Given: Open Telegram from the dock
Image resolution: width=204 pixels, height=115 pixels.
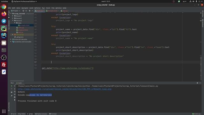Looking at the screenshot, I should (4, 21).
